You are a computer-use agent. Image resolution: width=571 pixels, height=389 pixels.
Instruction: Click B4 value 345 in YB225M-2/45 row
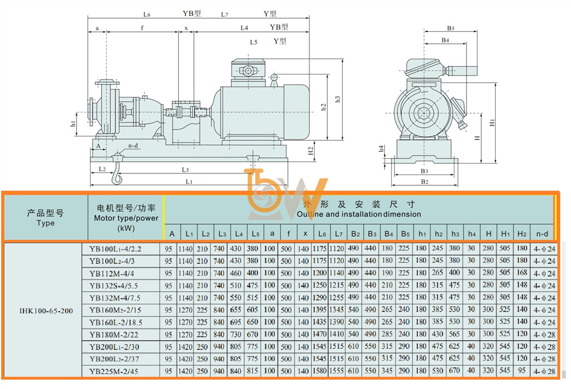coord(387,371)
